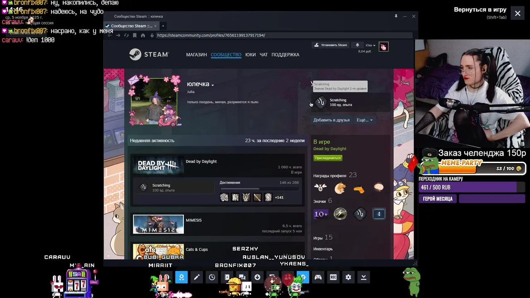The height and width of the screenshot is (298, 530).
Task: Go back with browser back arrow
Action: pyautogui.click(x=110, y=36)
